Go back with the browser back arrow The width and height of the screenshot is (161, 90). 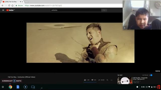(3, 5)
